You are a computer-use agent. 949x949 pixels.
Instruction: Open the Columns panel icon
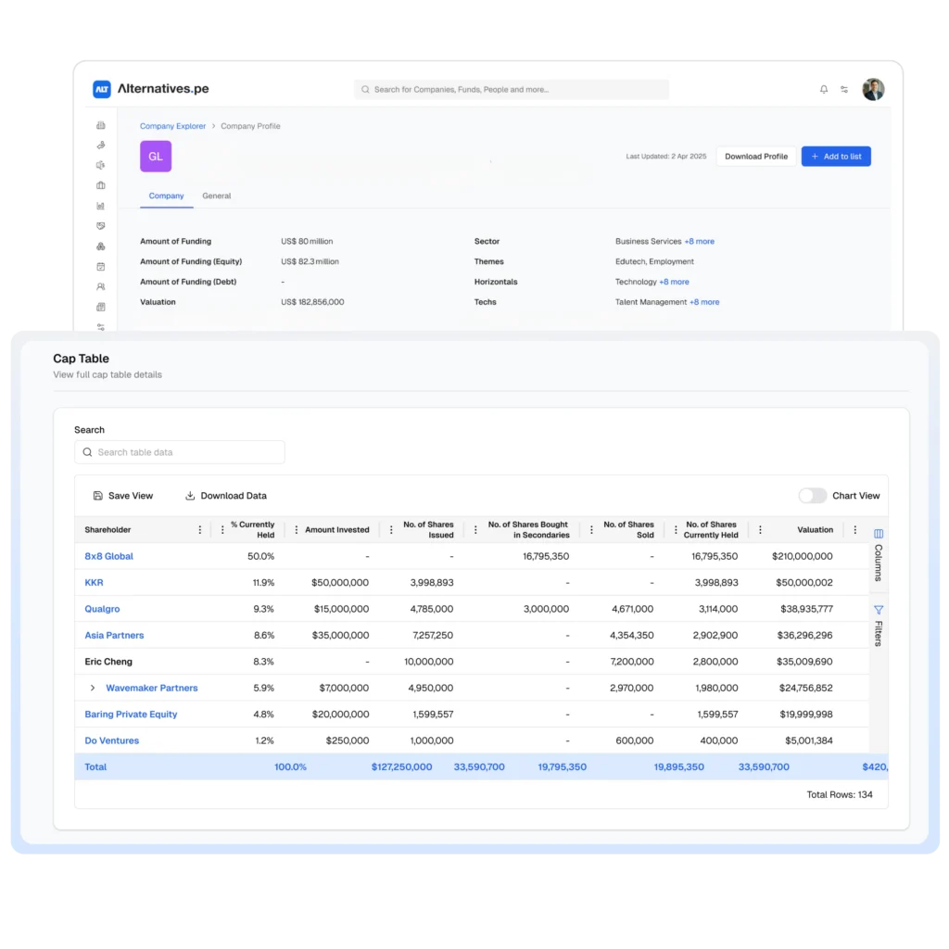click(x=879, y=534)
